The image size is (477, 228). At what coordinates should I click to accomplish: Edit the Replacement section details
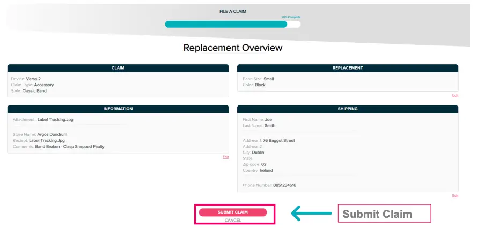coord(455,95)
